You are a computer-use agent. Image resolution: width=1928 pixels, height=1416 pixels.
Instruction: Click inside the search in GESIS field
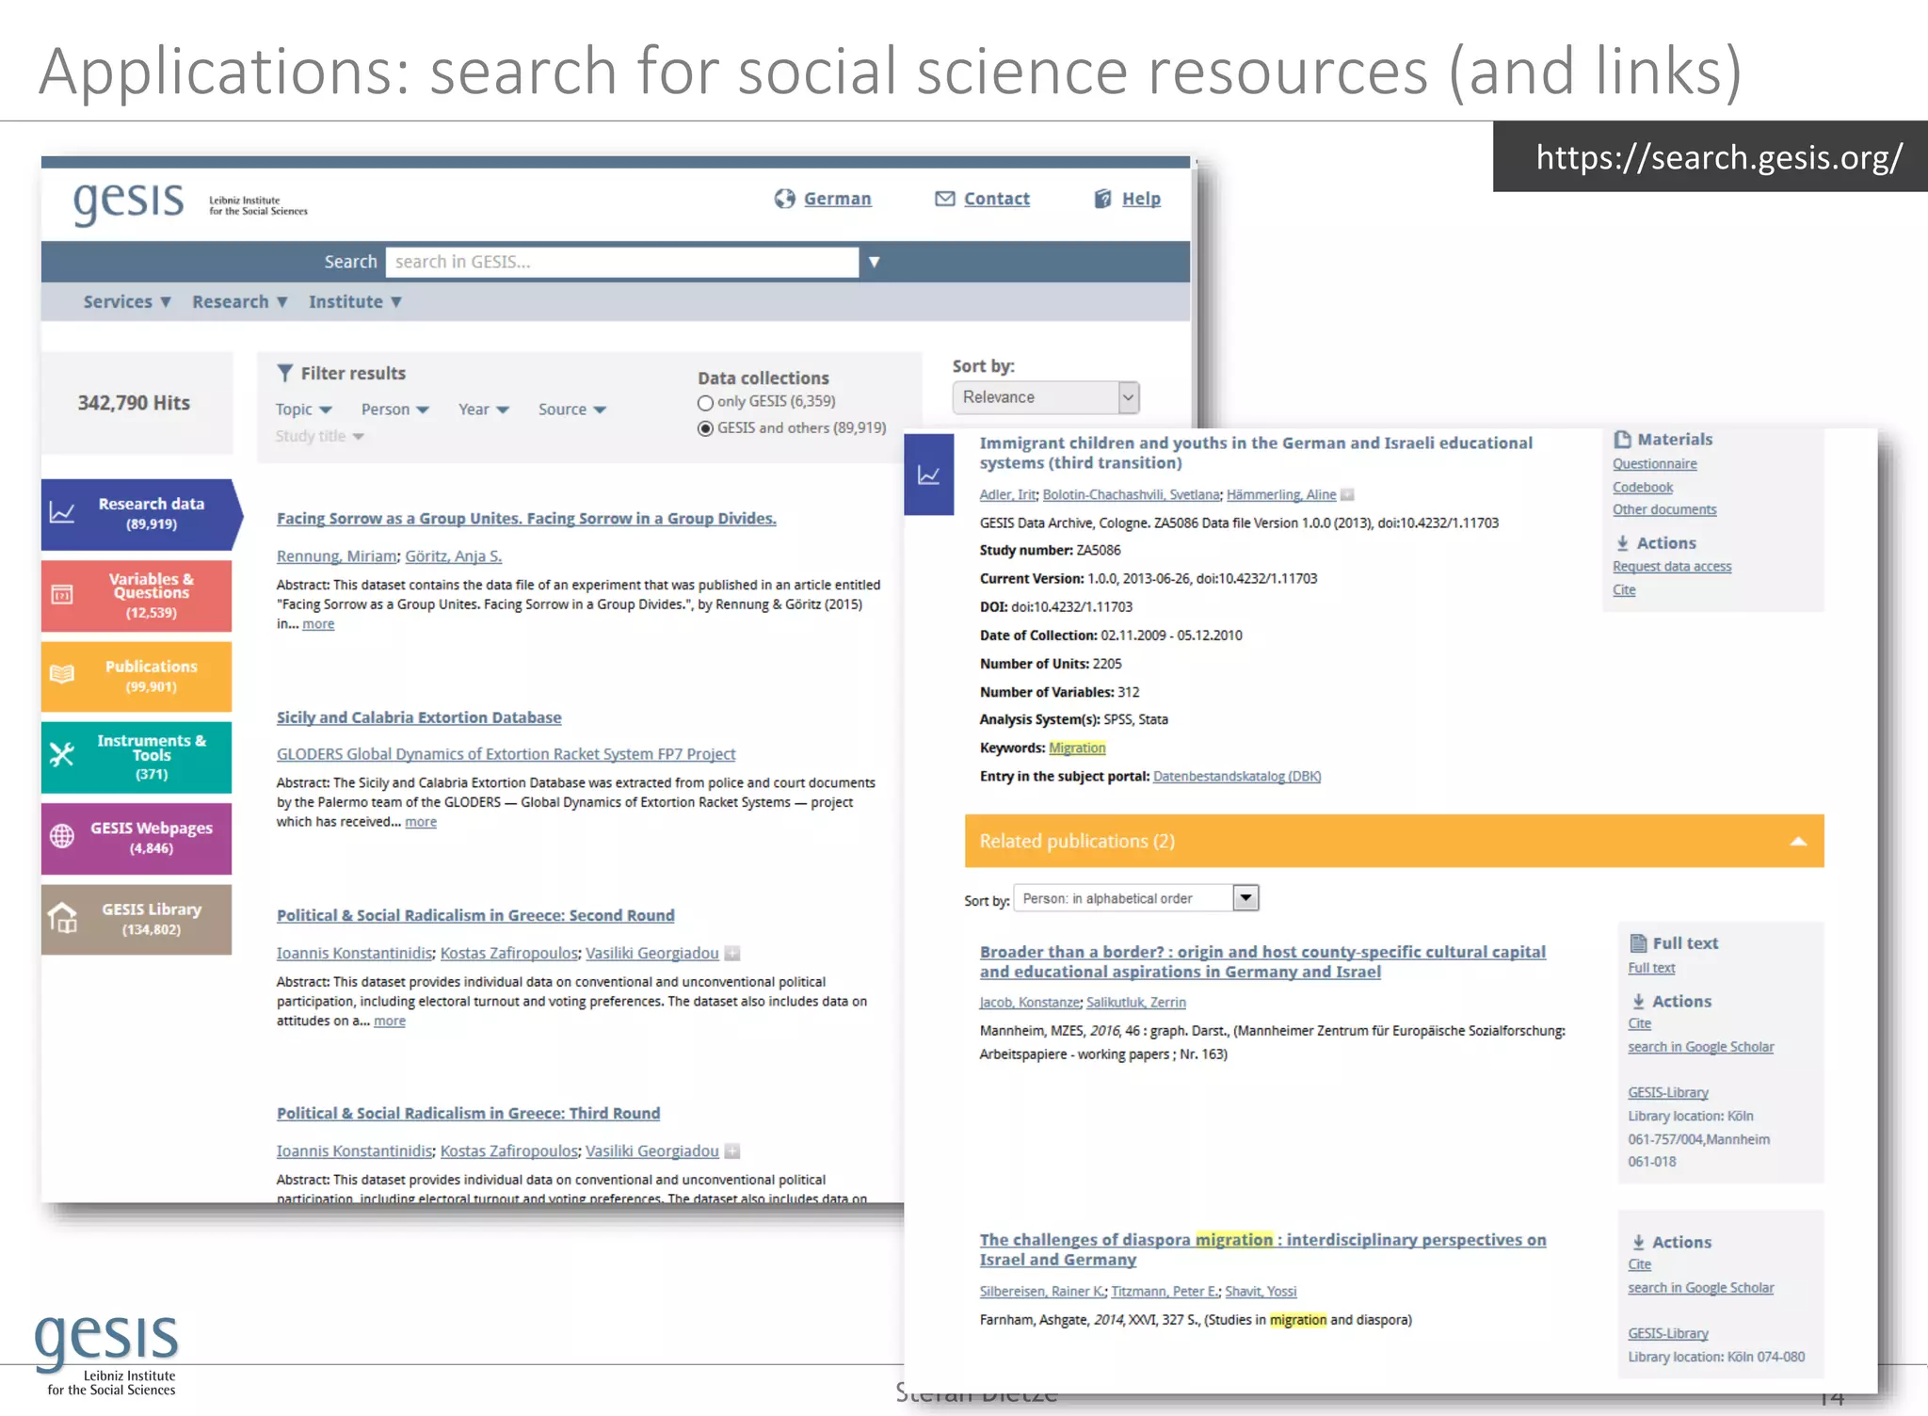pos(622,262)
